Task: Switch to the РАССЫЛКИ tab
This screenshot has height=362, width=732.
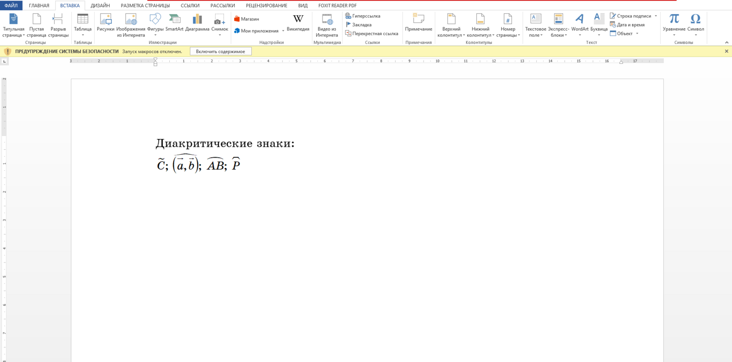Action: coord(223,6)
